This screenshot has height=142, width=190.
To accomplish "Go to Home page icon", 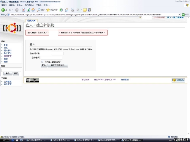I will (x=33, y=10).
